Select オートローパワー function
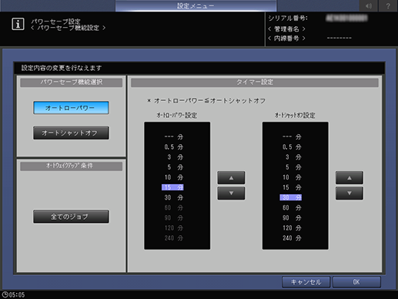 pyautogui.click(x=71, y=108)
